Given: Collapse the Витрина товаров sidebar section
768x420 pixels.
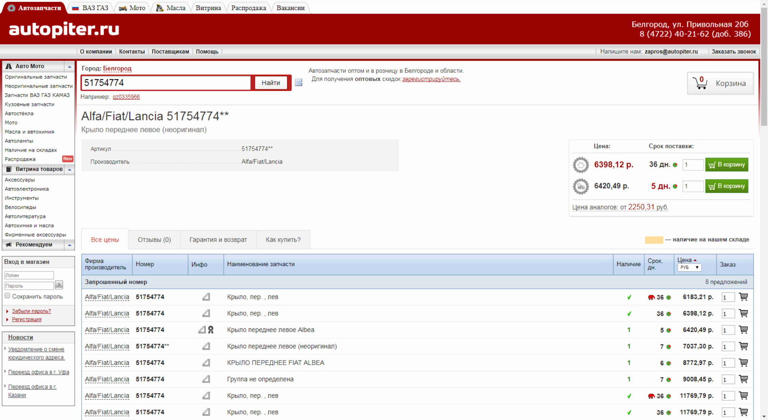Looking at the screenshot, I should (x=70, y=170).
